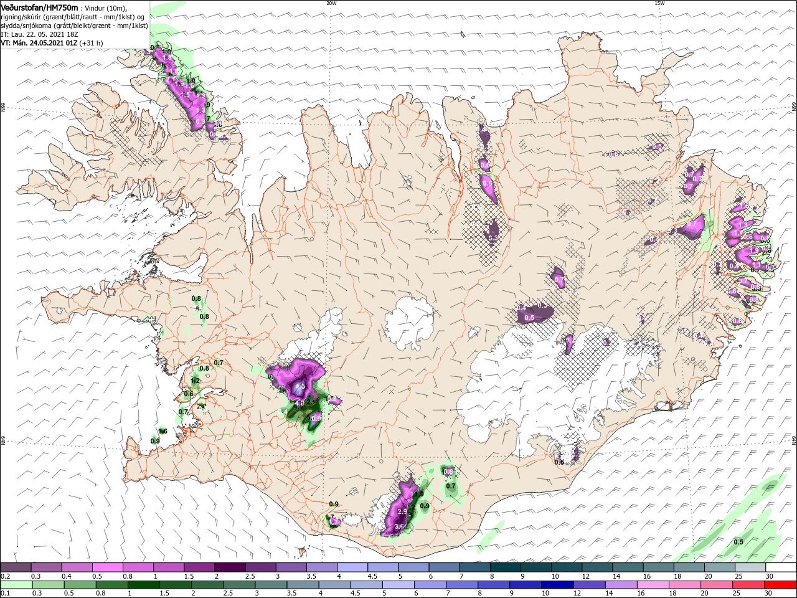Click the light lavender snow swatch between 4 and 4.5
This screenshot has height=598, width=797.
click(351, 567)
